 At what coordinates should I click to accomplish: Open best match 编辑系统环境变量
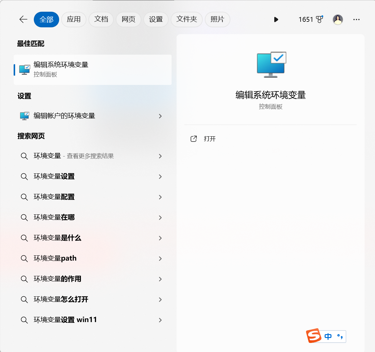pyautogui.click(x=93, y=70)
